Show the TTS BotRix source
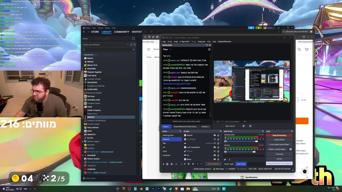 click(x=215, y=139)
